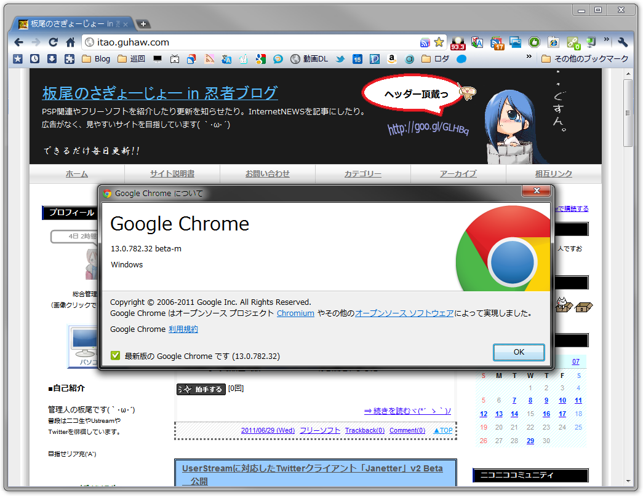Close the 板尾のさぎょーじょー tab
This screenshot has height=496, width=643.
tap(126, 24)
